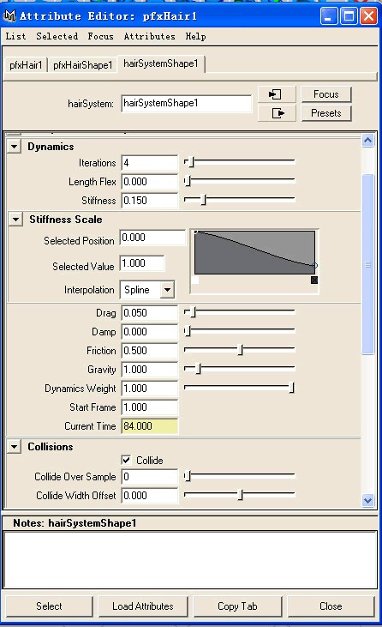Open the Attributes menu
382x627 pixels.
(x=149, y=36)
